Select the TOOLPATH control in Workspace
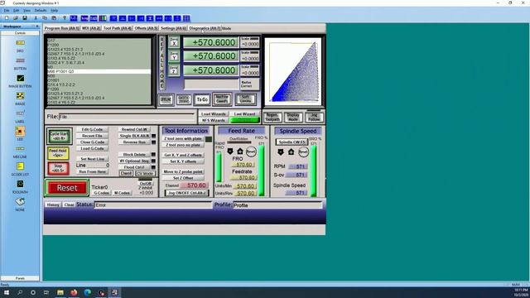Screen dimensions: 530x298 click(20, 184)
